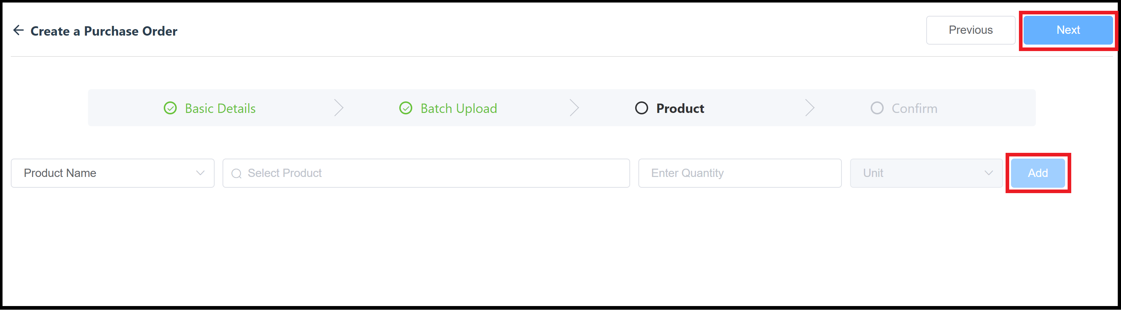Click the Previous button

click(x=971, y=30)
